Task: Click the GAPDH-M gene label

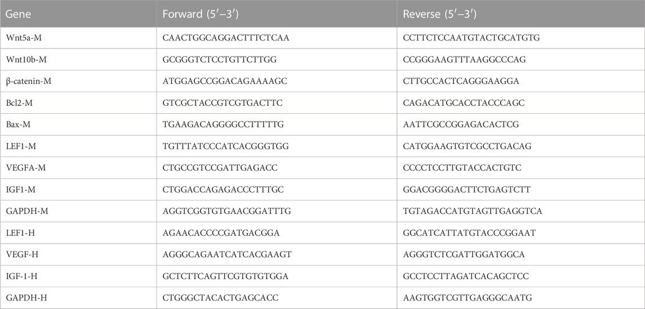Action: (x=25, y=211)
